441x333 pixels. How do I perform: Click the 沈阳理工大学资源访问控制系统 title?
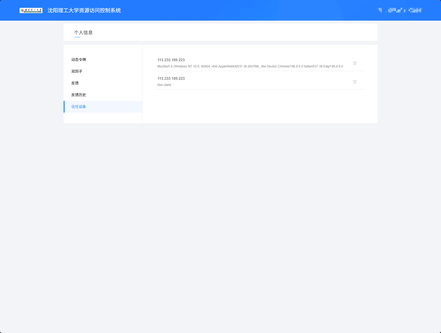coord(84,10)
